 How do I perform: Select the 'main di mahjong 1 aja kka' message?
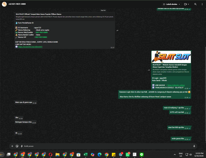(x=177, y=108)
